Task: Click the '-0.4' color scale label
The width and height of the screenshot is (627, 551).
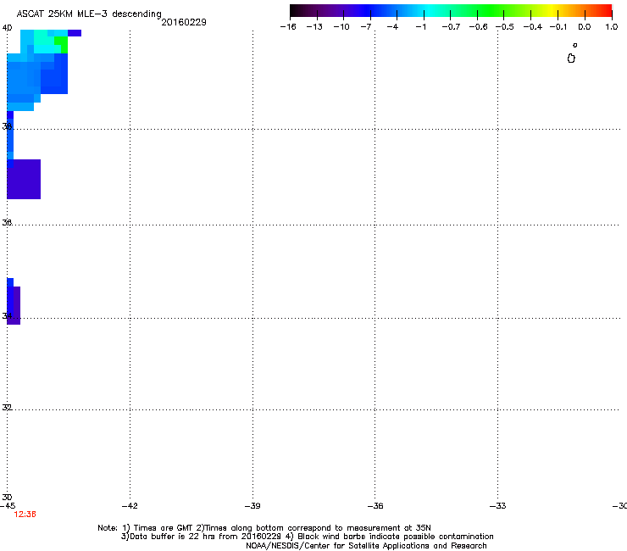Action: [533, 27]
